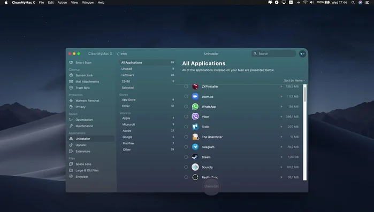Expand the zoom.us row details arrow

click(x=281, y=96)
